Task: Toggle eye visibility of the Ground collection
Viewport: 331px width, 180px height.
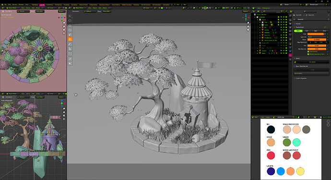Action: [x=284, y=51]
